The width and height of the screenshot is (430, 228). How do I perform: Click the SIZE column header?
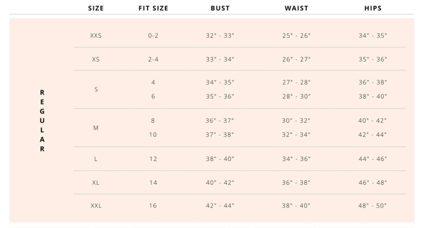[x=96, y=8]
